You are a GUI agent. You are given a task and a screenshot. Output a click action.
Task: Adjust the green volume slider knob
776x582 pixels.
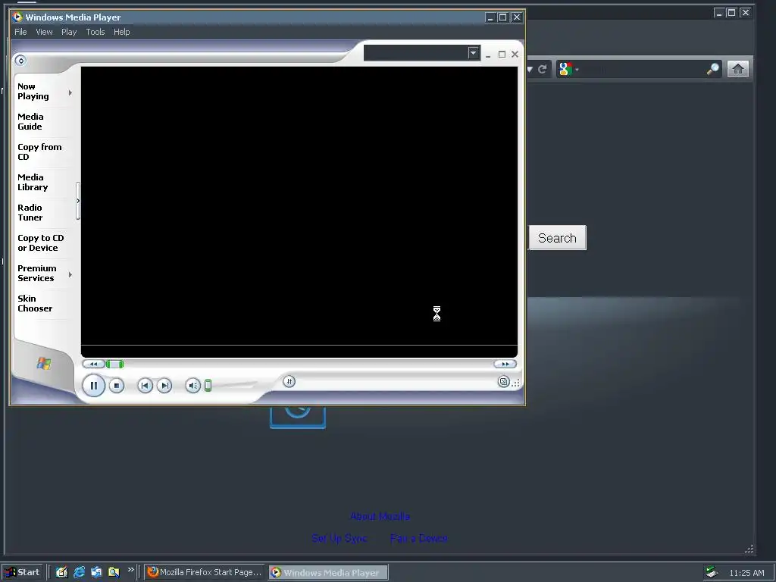click(x=208, y=386)
